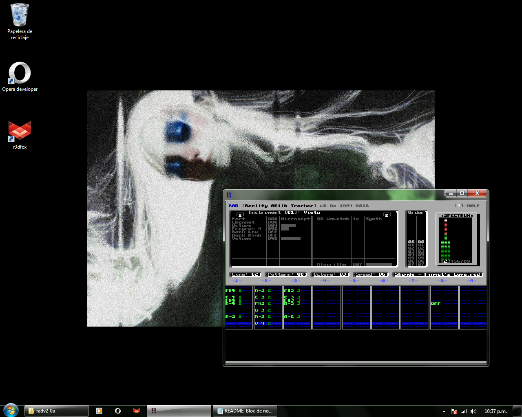This screenshot has height=417, width=522.
Task: Switch to README: Bloc de notas window
Action: [x=245, y=411]
